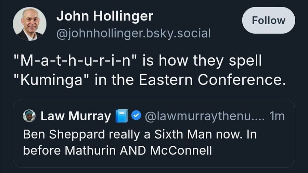This screenshot has height=173, width=308.
Task: Click Law Murray's small avatar icon
Action: (29, 116)
